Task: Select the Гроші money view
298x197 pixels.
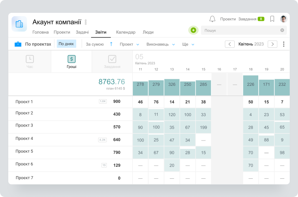Action: coord(72,61)
